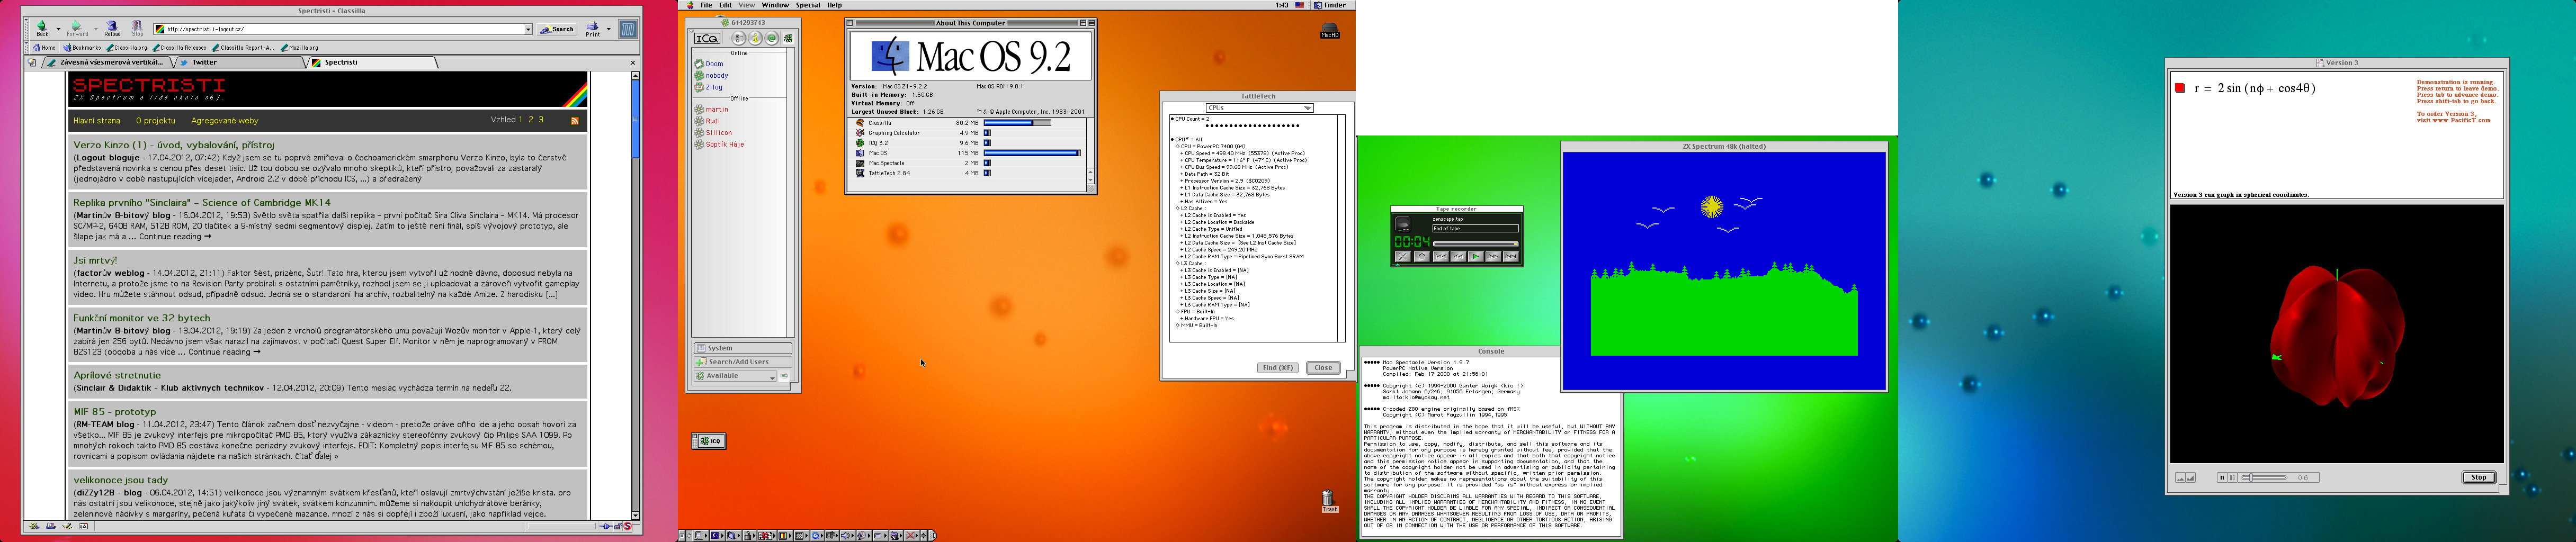The height and width of the screenshot is (542, 2576).
Task: Click the Back arrow icon
Action: point(42,25)
